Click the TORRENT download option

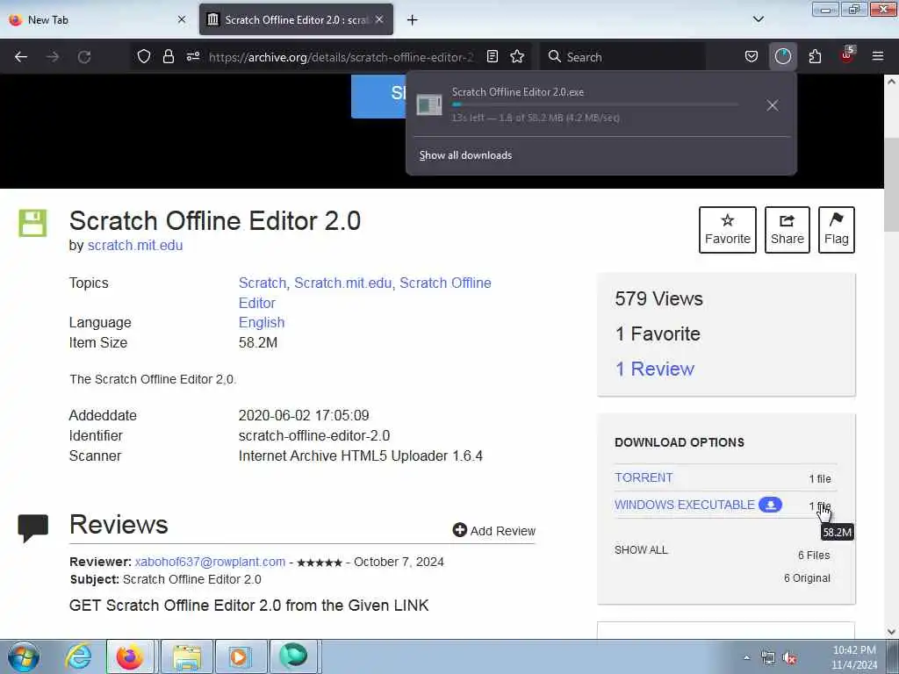pos(644,477)
